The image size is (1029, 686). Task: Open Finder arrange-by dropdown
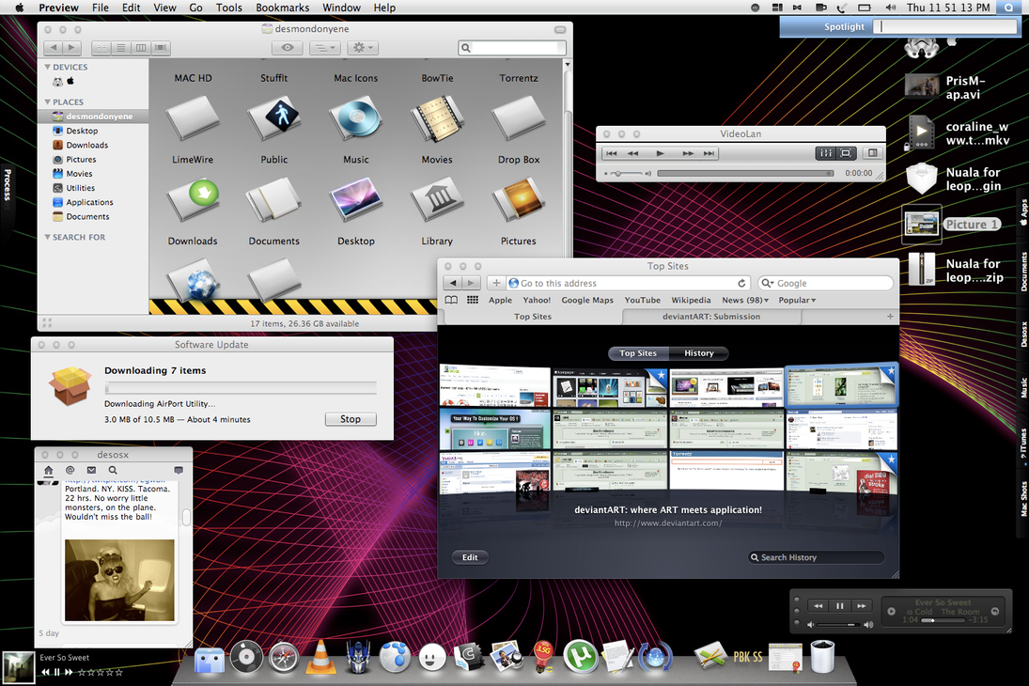325,48
